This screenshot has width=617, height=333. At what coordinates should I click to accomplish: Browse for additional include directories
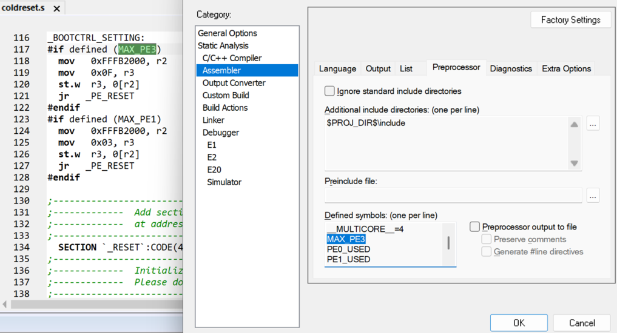click(593, 124)
